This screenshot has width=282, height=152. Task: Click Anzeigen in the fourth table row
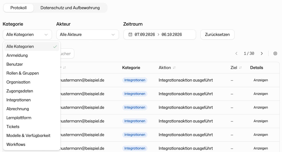pyautogui.click(x=261, y=121)
